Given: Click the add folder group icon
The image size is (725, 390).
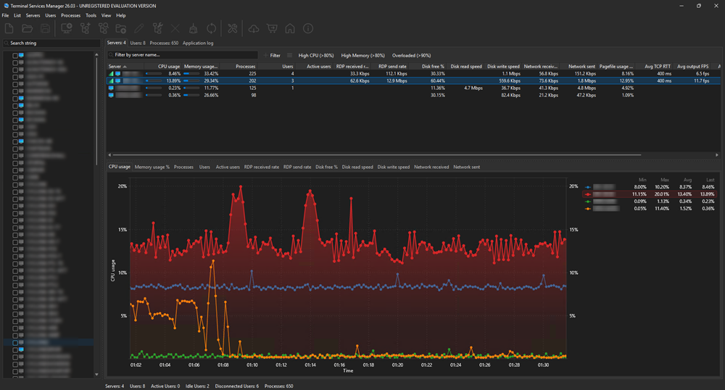Looking at the screenshot, I should (x=120, y=29).
